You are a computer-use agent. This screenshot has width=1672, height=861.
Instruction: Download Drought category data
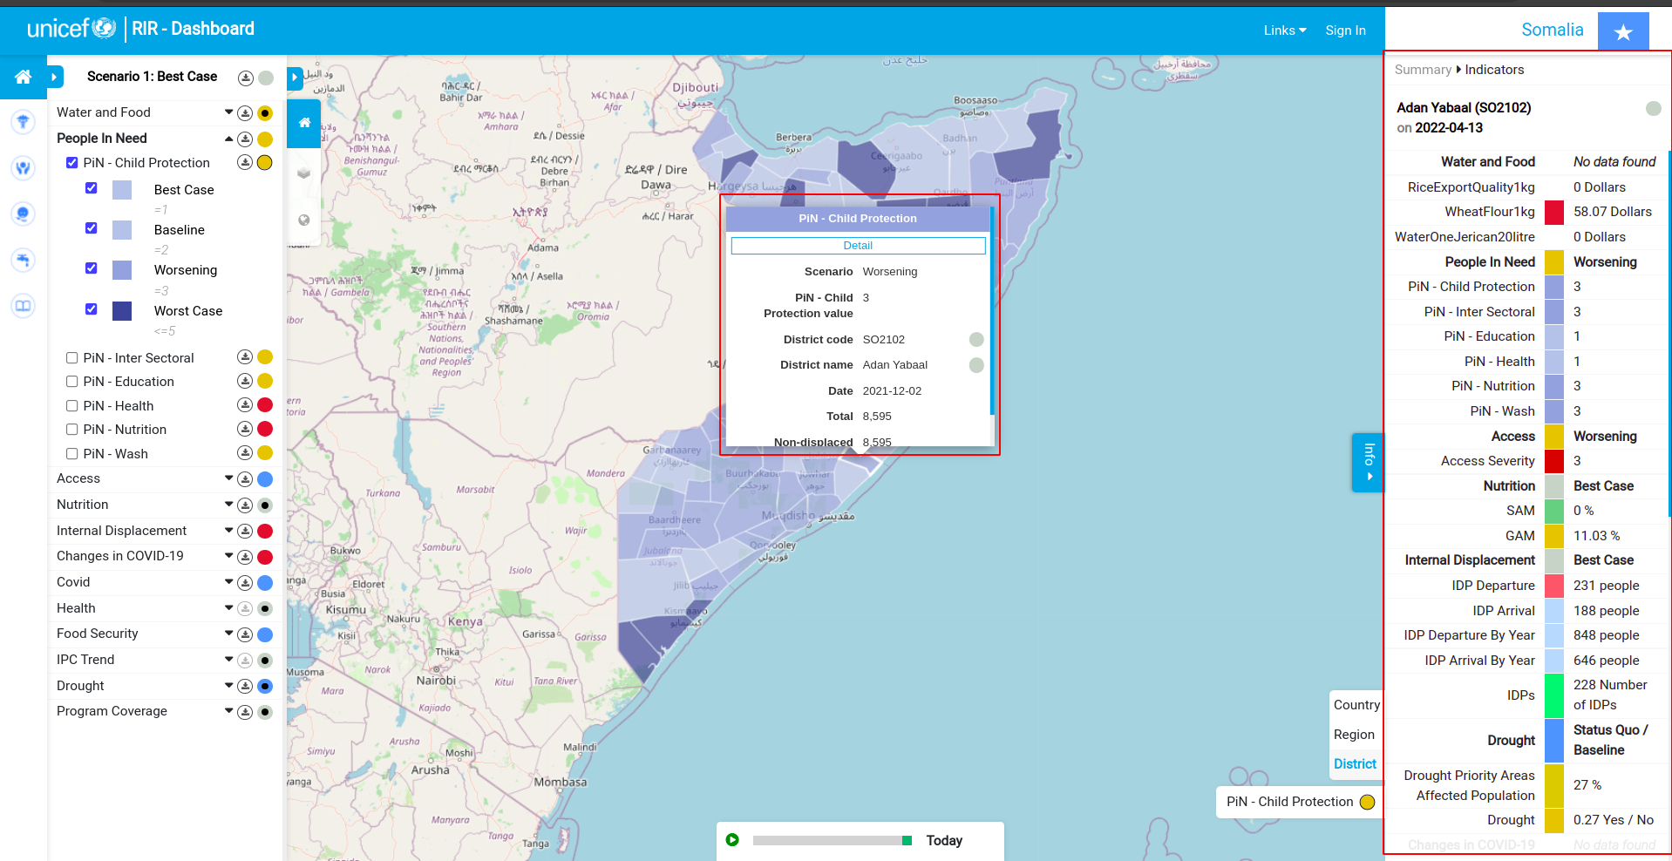click(246, 687)
